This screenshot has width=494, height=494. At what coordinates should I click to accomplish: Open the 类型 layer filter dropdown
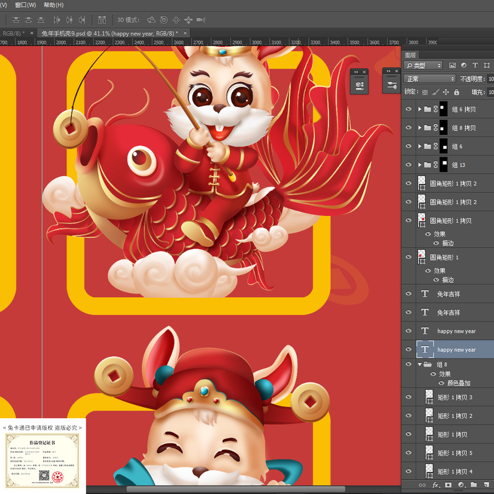(x=423, y=65)
